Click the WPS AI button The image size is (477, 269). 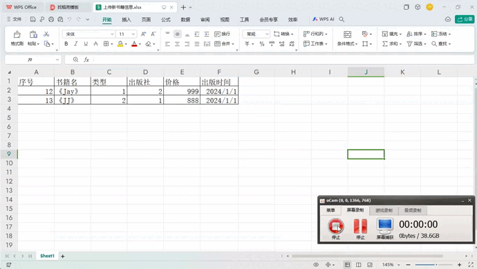[x=324, y=19]
